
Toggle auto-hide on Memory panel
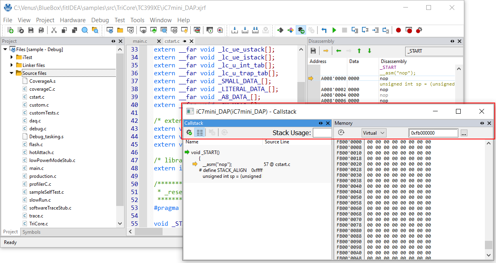(x=482, y=123)
